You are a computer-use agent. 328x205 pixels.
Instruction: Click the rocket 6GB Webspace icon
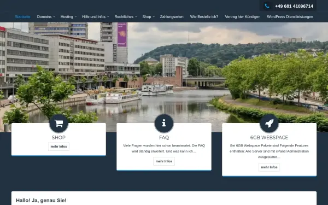click(269, 124)
